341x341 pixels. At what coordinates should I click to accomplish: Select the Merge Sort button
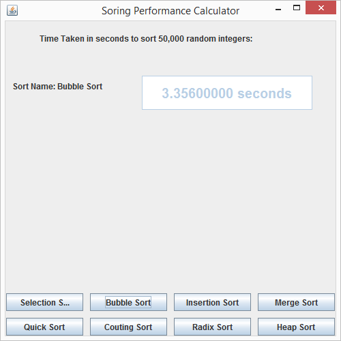click(296, 302)
